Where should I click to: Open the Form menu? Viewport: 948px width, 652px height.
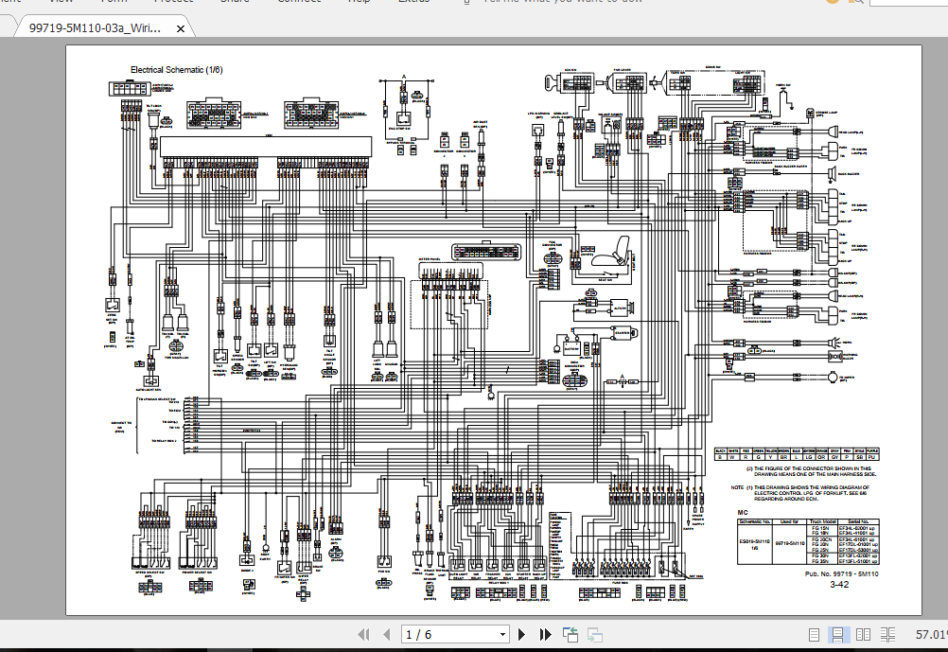tap(114, 2)
